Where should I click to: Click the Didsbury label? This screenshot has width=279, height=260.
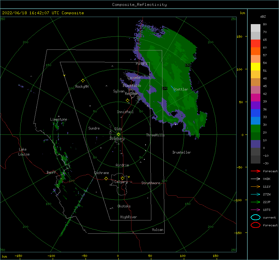pyautogui.click(x=117, y=139)
